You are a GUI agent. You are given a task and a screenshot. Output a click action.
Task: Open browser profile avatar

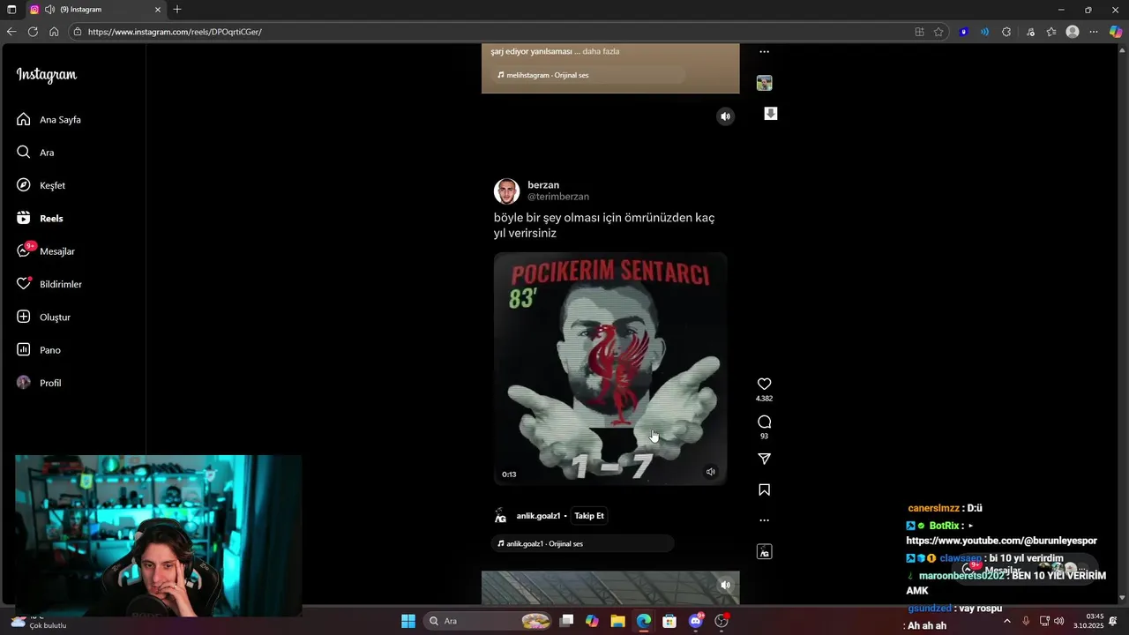coord(1073,32)
